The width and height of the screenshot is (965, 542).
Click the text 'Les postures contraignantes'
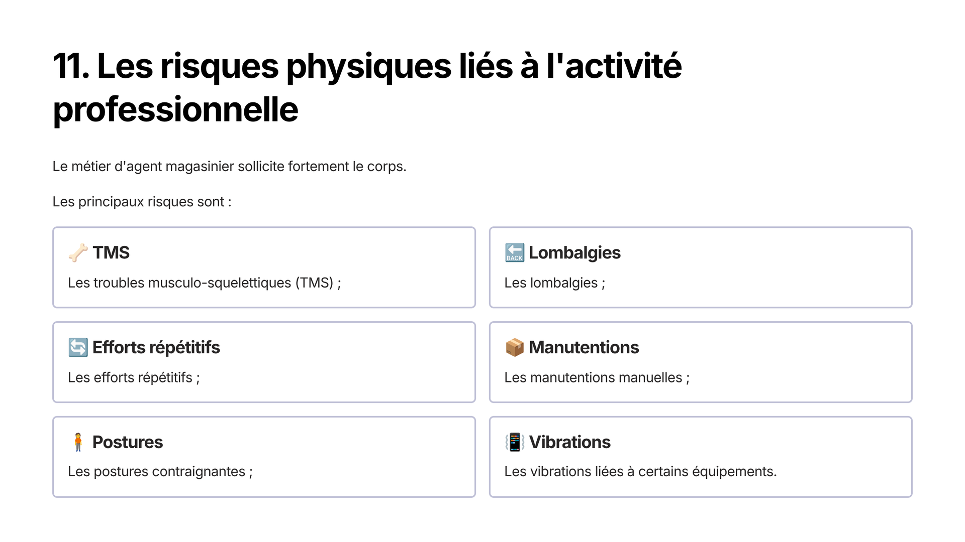click(157, 472)
